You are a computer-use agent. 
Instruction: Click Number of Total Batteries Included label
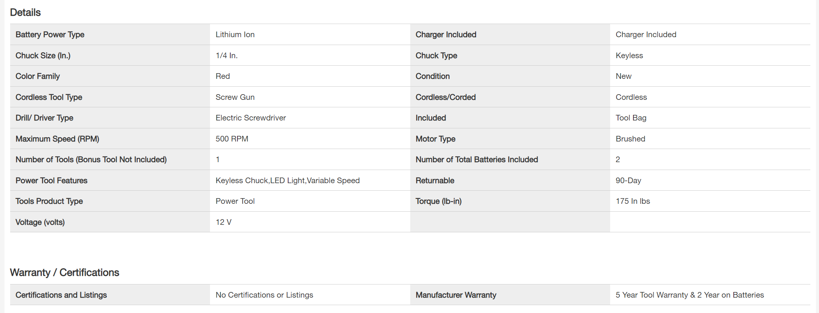(x=476, y=160)
